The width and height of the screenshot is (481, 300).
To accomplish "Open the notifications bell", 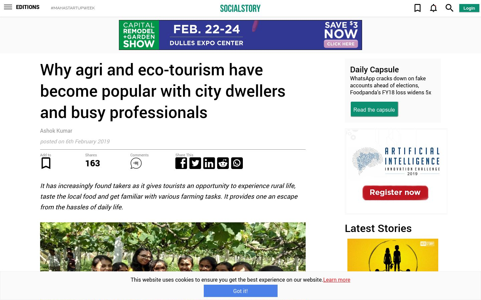I will point(433,8).
